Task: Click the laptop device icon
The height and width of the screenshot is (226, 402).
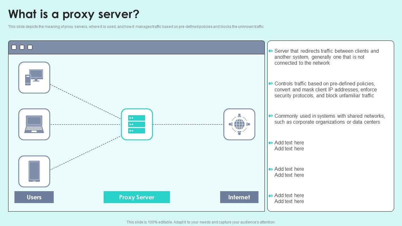Action: [x=34, y=124]
